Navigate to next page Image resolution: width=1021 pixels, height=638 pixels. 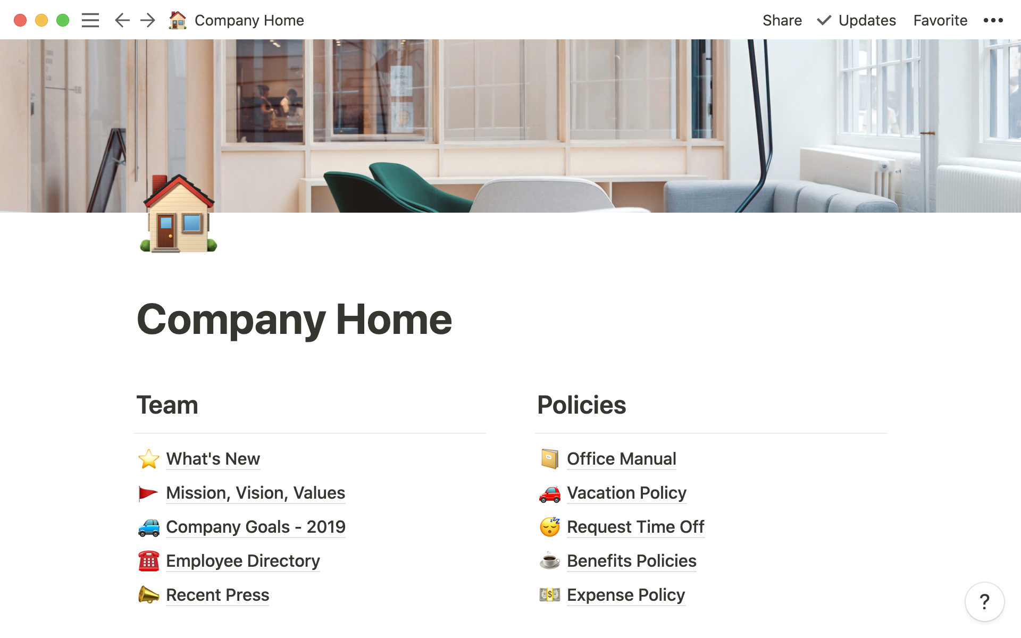tap(147, 20)
